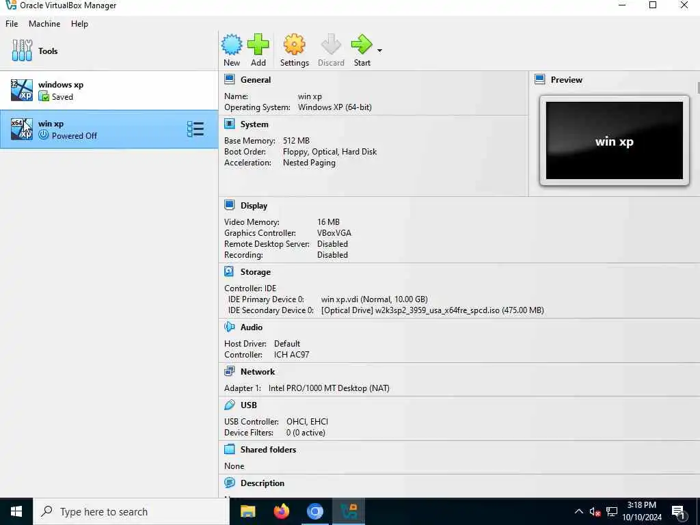The height and width of the screenshot is (525, 700).
Task: Click the 16 MB video memory value
Action: 328,222
